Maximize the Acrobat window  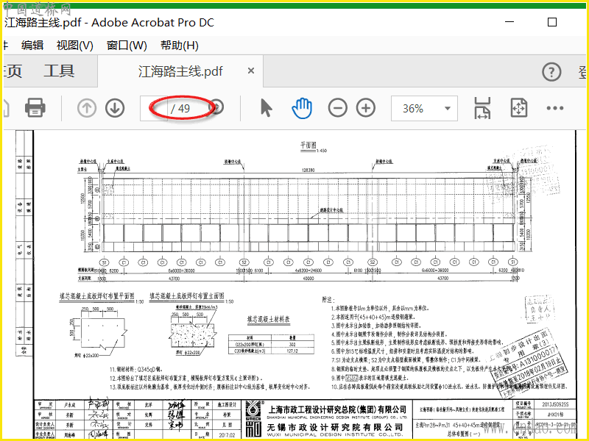(x=551, y=22)
